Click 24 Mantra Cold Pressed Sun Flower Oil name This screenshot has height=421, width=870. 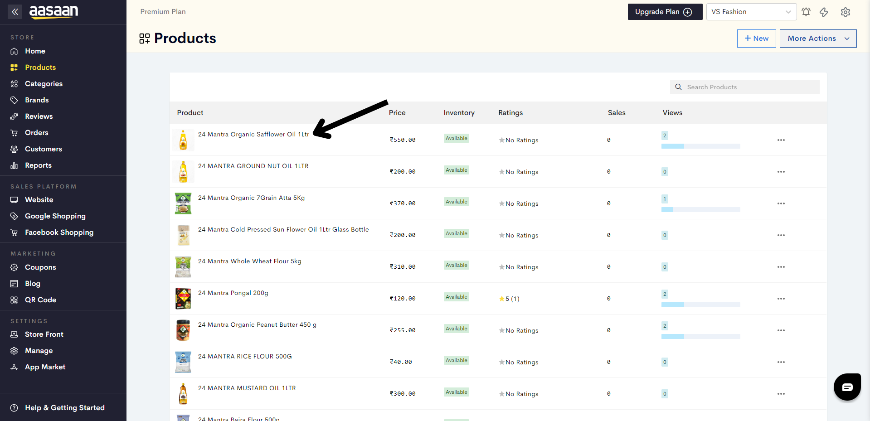pos(283,229)
